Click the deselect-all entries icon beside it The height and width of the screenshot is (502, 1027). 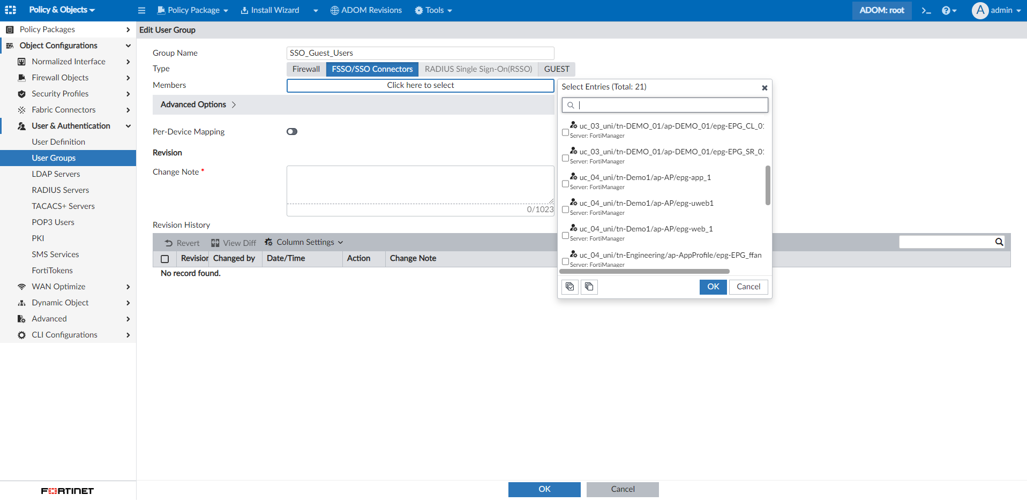[589, 287]
